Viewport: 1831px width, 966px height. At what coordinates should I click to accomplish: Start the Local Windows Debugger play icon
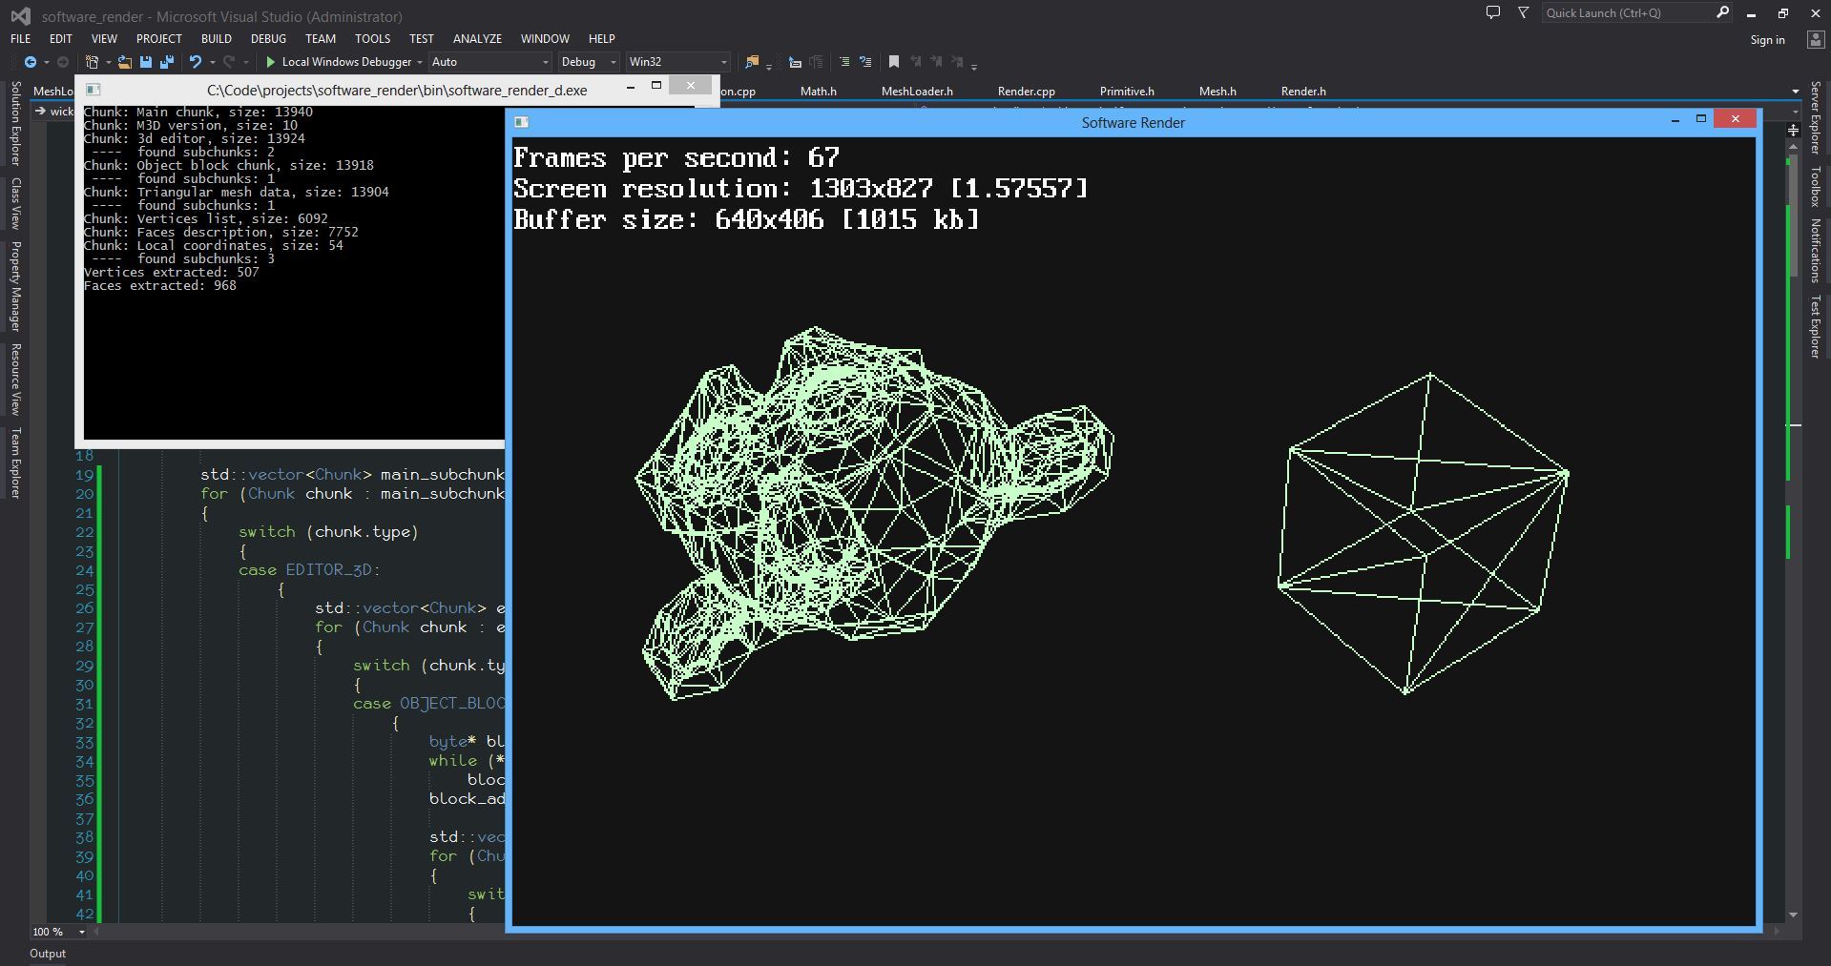[x=271, y=62]
